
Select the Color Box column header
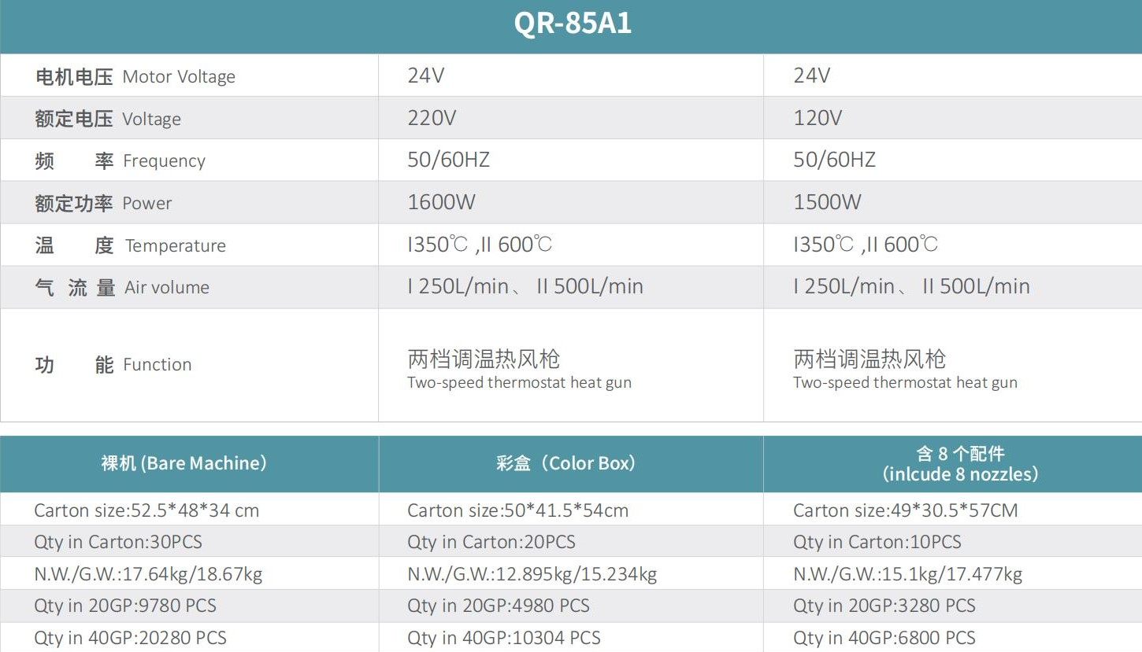tap(565, 464)
